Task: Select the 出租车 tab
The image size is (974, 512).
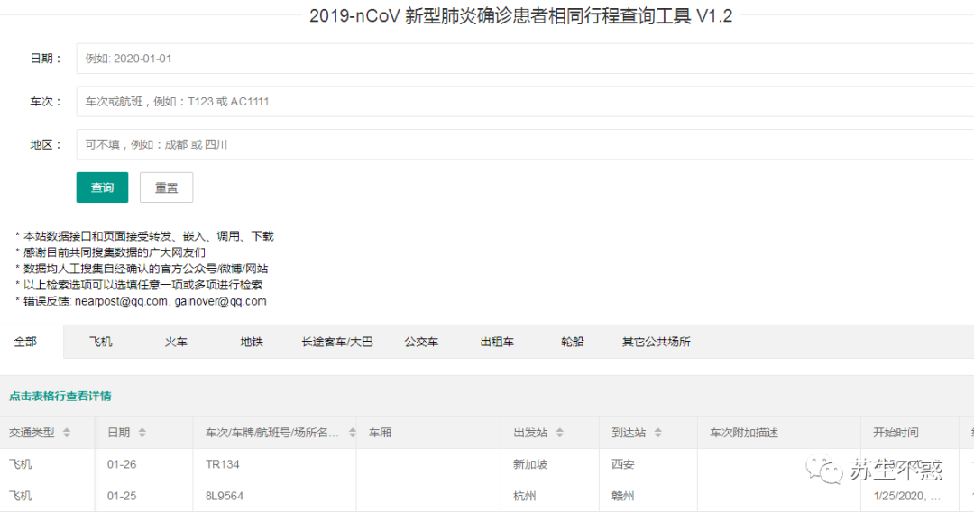Action: pyautogui.click(x=497, y=342)
